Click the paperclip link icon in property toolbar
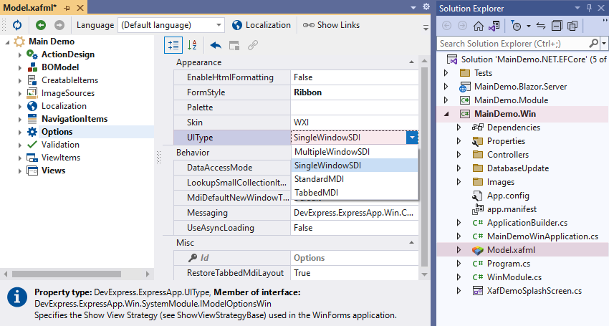The width and height of the screenshot is (609, 326). [253, 45]
